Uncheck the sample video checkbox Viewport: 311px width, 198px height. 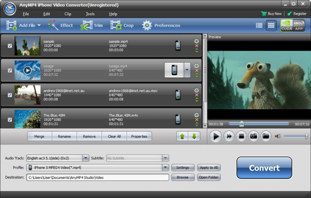tap(10, 46)
